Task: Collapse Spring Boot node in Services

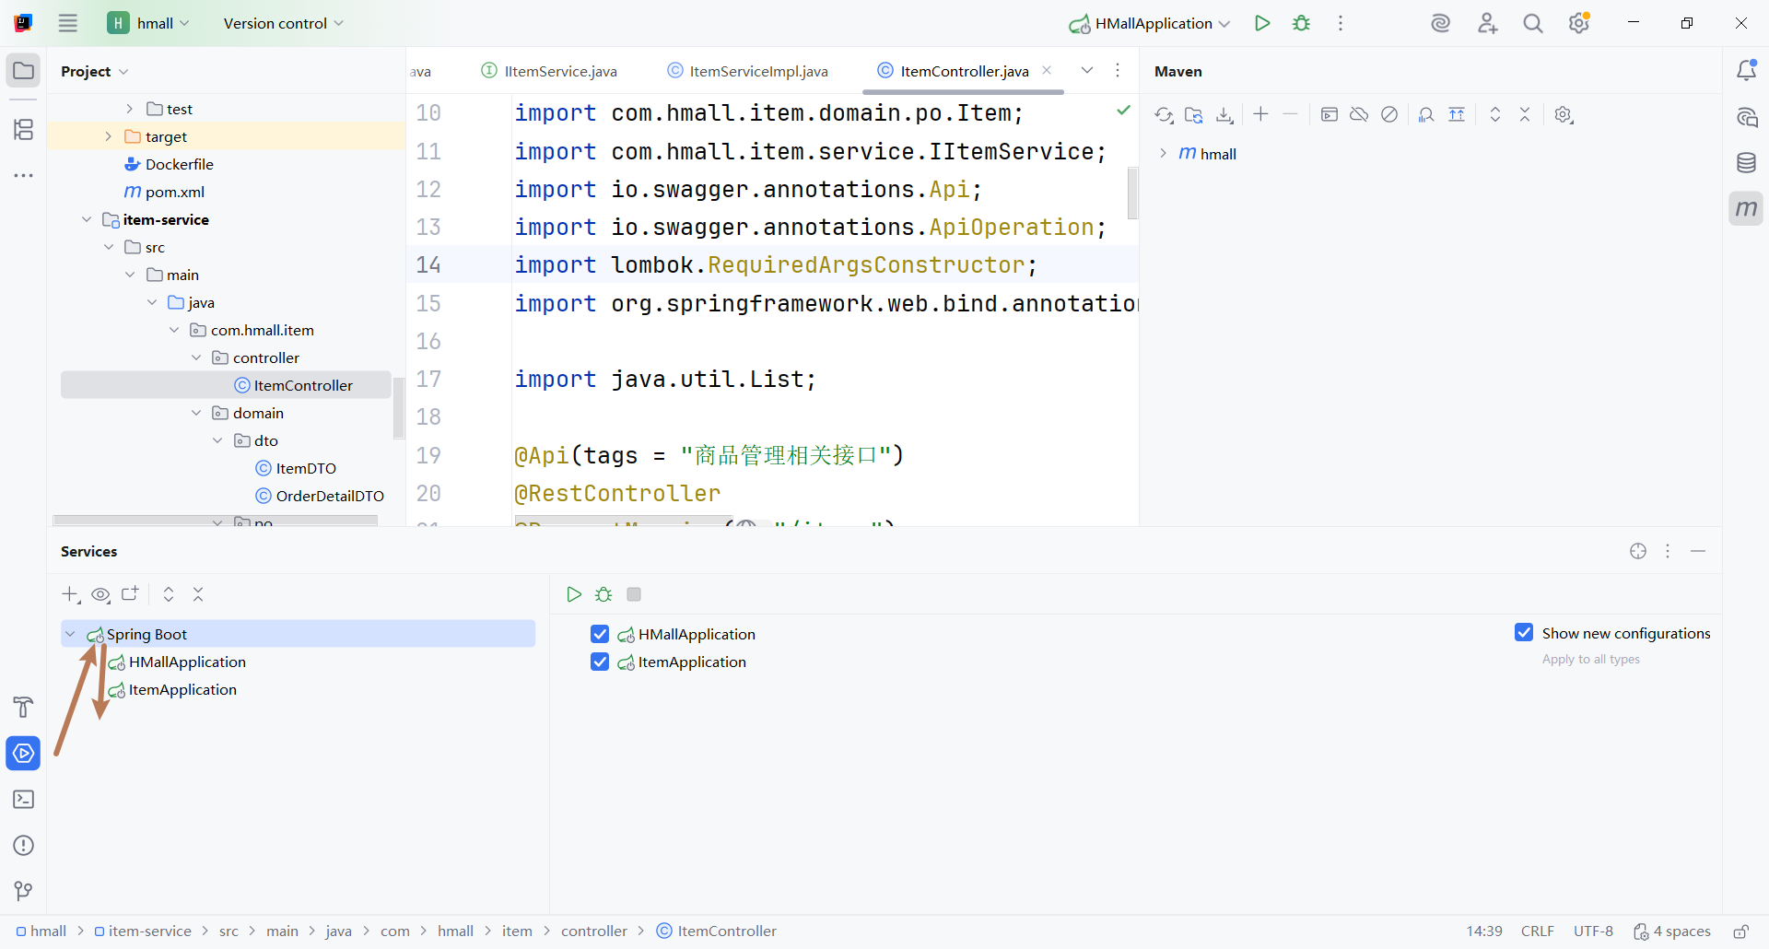Action: 70,634
